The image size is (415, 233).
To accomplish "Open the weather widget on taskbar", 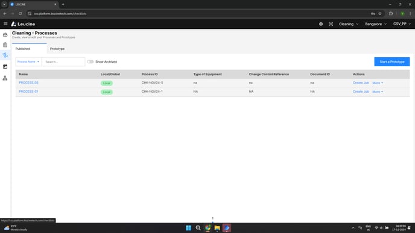I will pos(15,228).
